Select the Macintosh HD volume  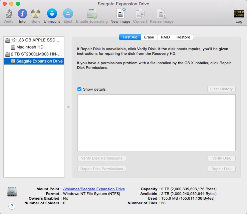click(x=34, y=47)
